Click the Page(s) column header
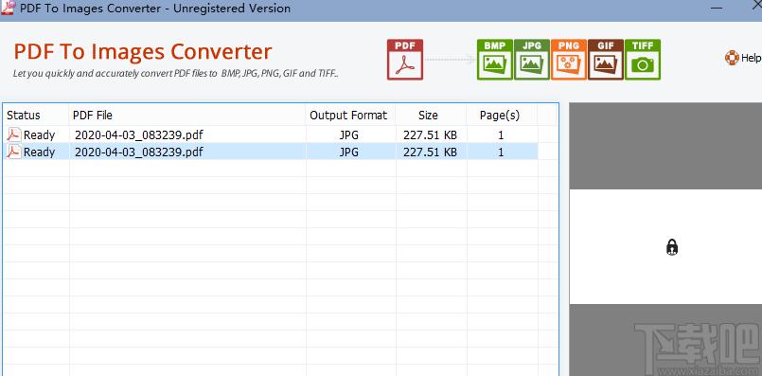This screenshot has height=376, width=762. (500, 116)
